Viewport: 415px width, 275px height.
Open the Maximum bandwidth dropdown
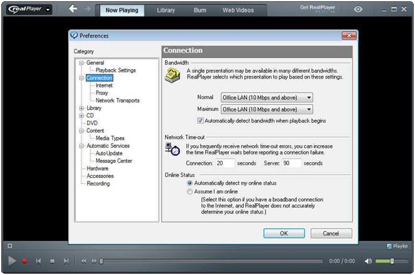pyautogui.click(x=266, y=109)
